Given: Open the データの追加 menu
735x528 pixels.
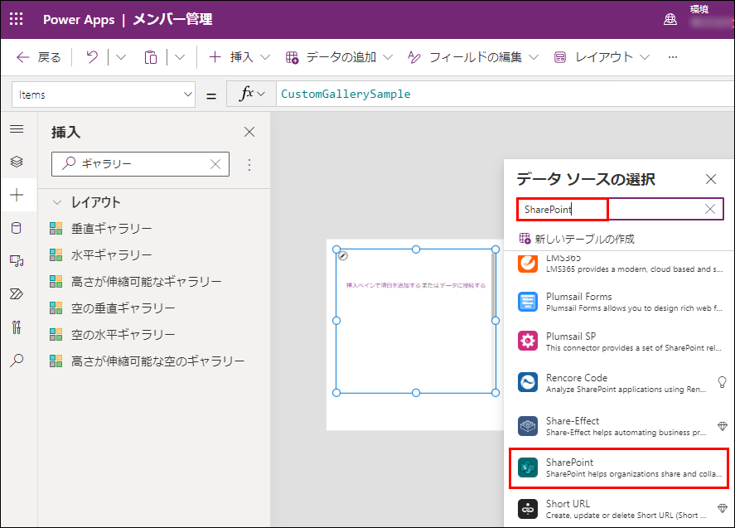Looking at the screenshot, I should (339, 57).
